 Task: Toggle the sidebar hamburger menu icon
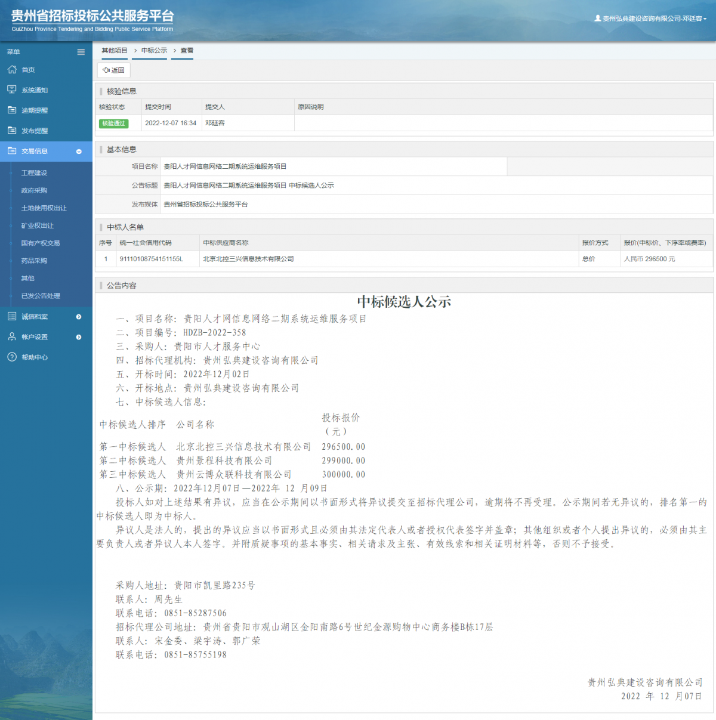(81, 52)
